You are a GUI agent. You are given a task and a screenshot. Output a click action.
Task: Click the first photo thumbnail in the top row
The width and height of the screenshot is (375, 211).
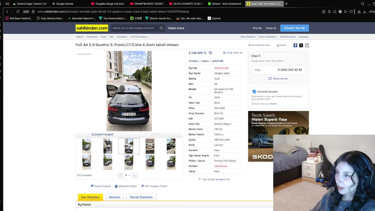pos(87,146)
